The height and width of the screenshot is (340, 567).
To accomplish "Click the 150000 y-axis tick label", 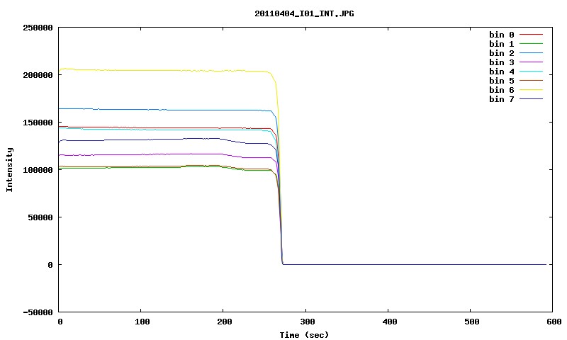I will tap(38, 123).
